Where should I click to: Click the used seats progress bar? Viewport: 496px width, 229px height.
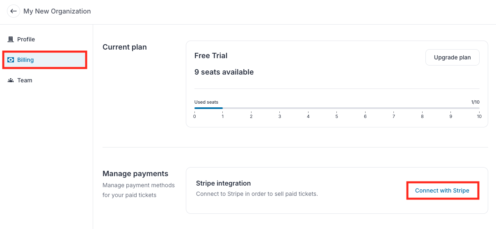[337, 108]
